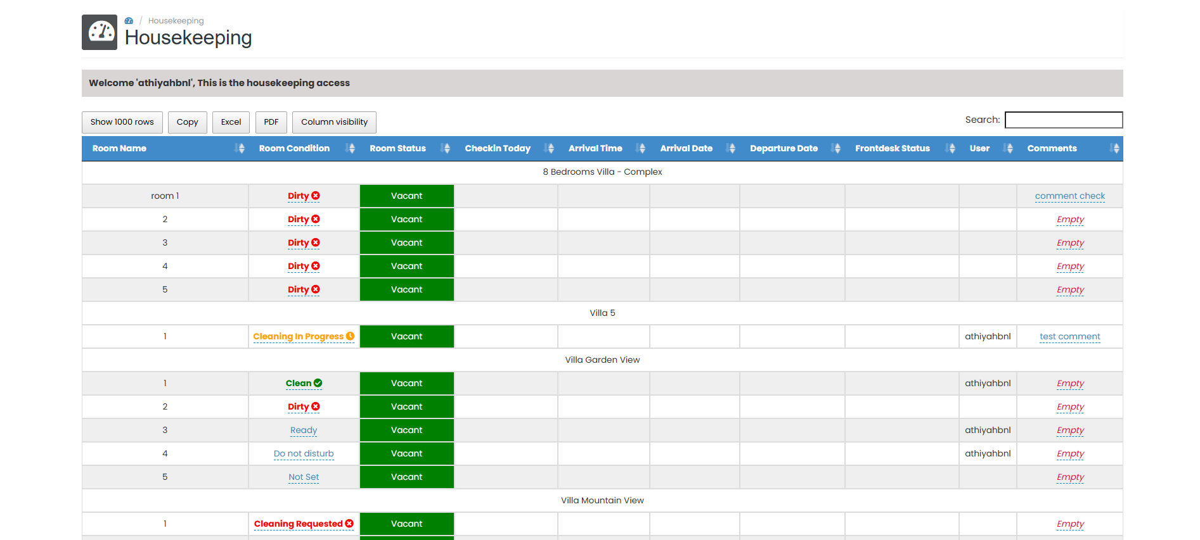Sort by Room Condition column arrows
1200x540 pixels.
350,148
